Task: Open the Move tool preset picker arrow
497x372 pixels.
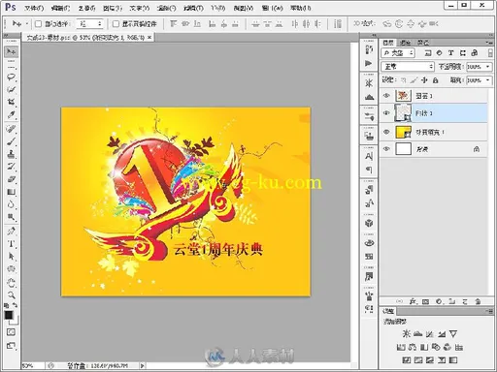Action: click(26, 23)
